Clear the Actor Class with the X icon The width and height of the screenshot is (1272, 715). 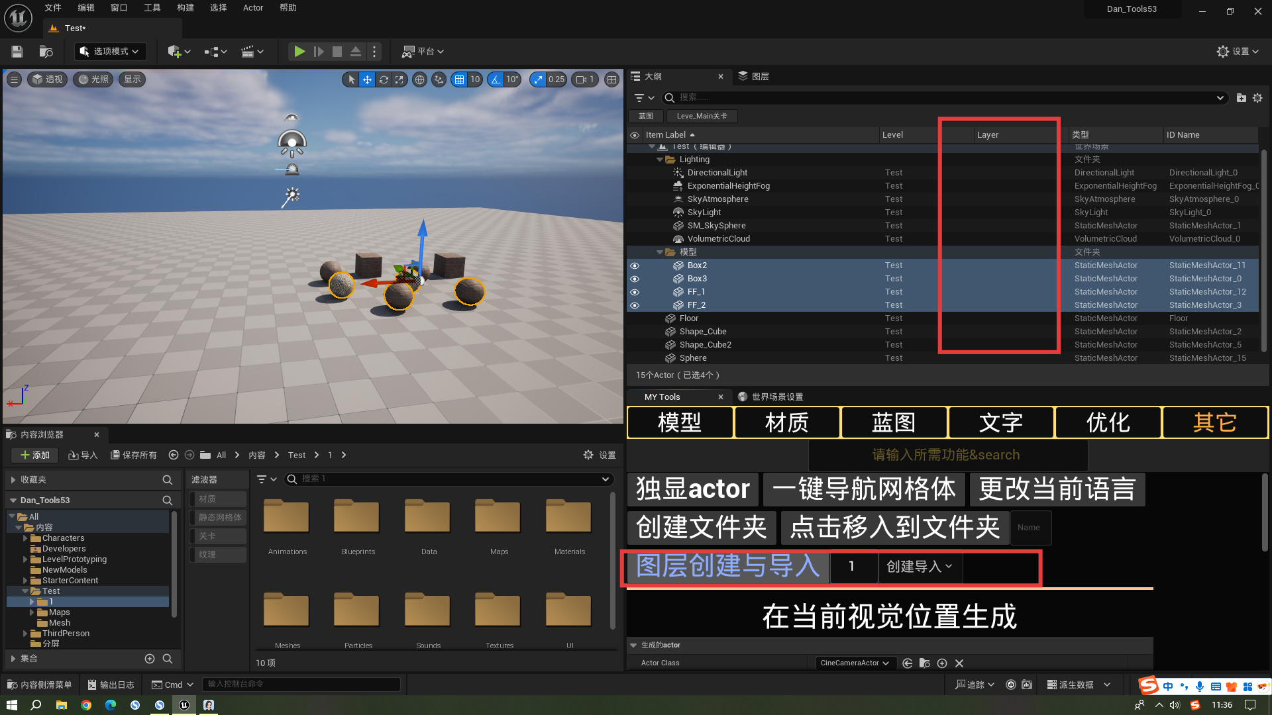tap(959, 663)
